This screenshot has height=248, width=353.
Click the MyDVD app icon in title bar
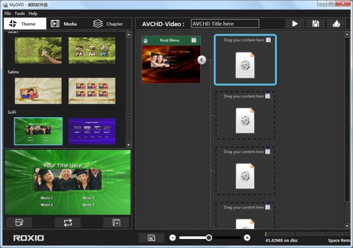coord(6,5)
